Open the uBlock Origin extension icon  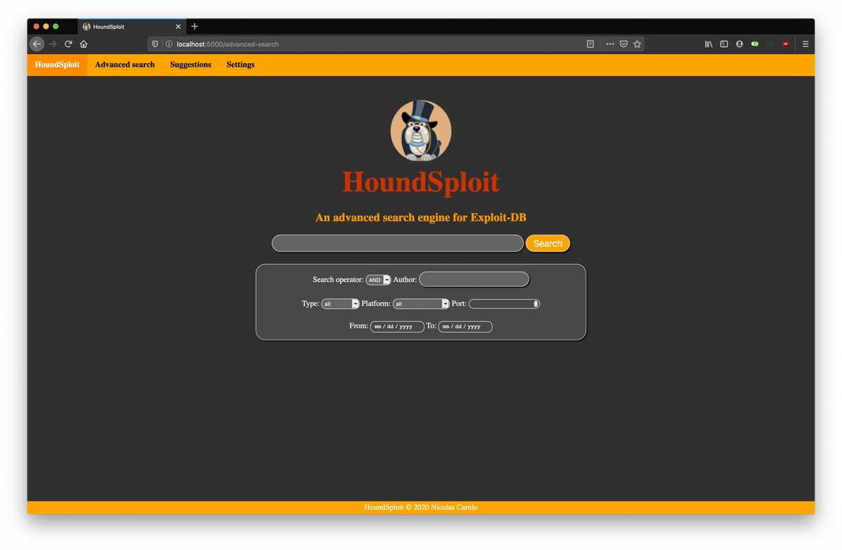point(786,44)
